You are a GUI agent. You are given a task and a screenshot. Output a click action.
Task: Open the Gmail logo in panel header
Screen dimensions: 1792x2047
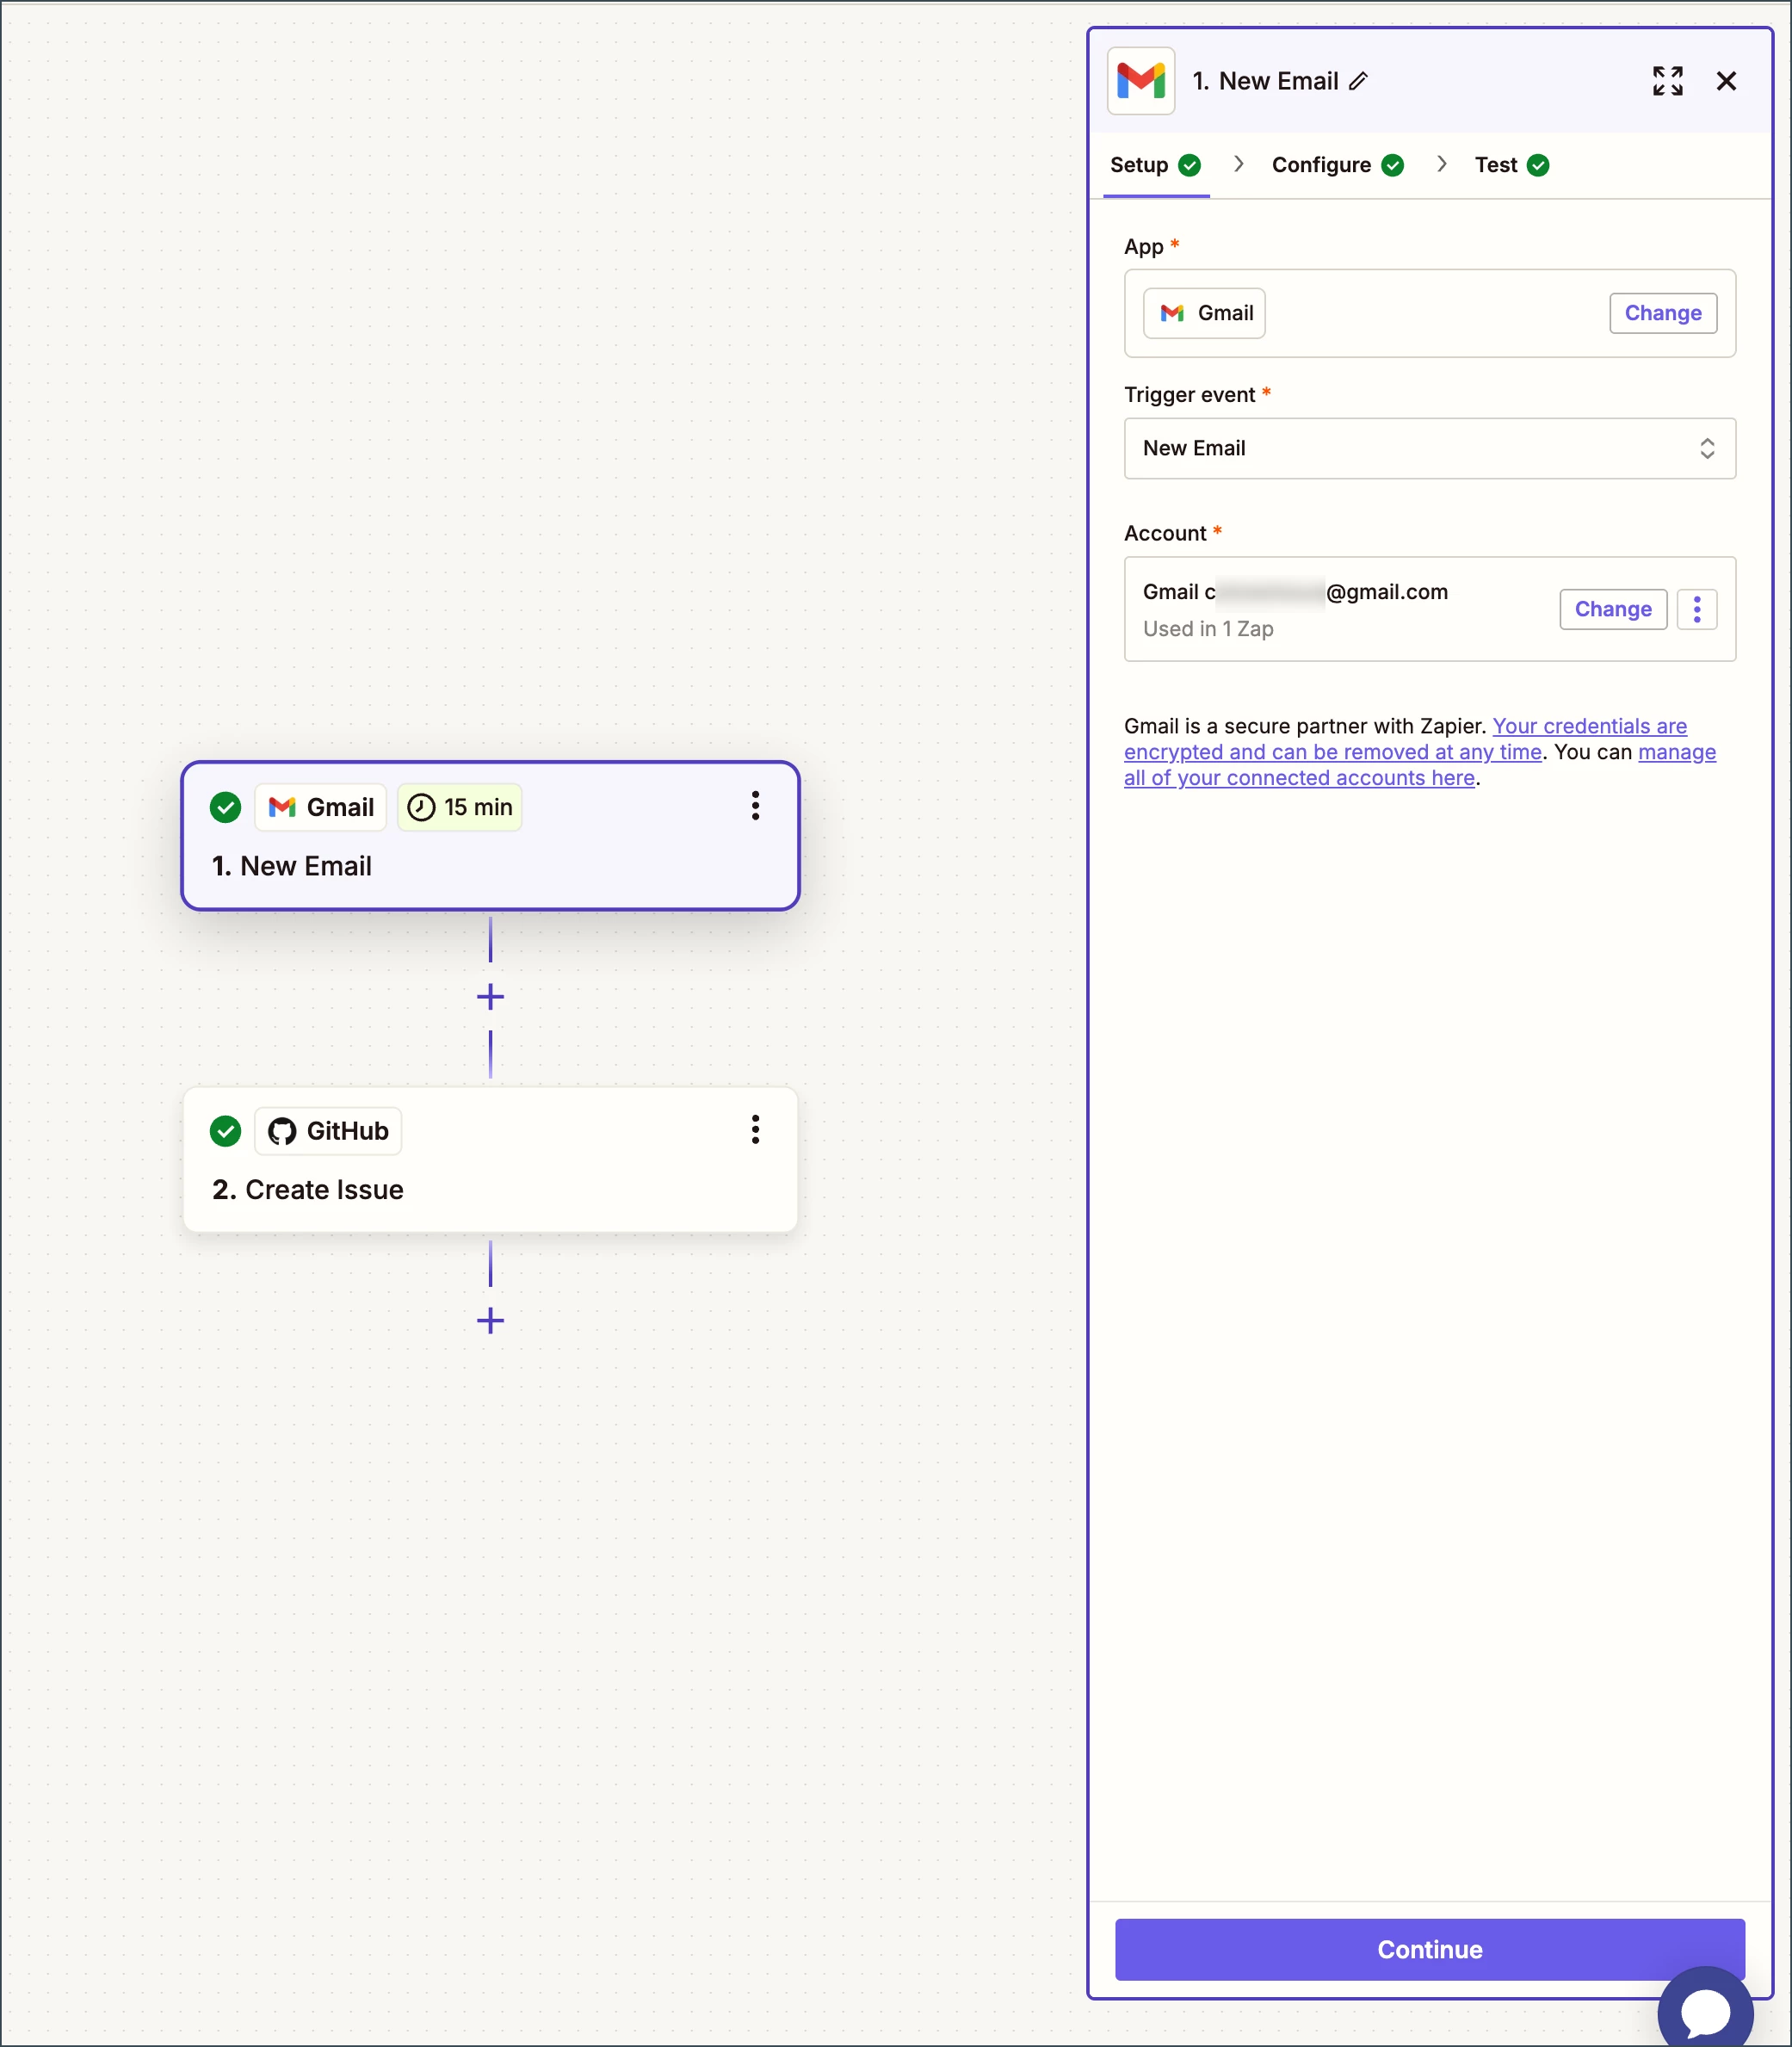(1141, 81)
